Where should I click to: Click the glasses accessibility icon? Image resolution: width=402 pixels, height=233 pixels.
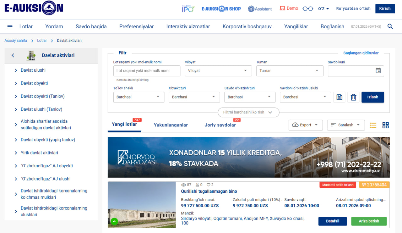pos(307,9)
